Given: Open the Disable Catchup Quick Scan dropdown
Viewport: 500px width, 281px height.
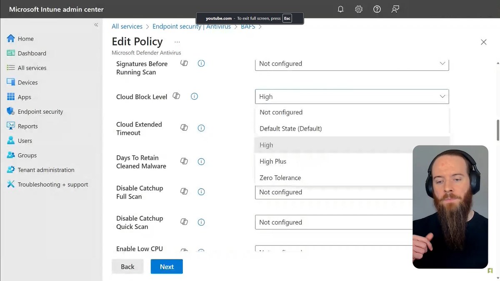Looking at the screenshot, I should [334, 222].
